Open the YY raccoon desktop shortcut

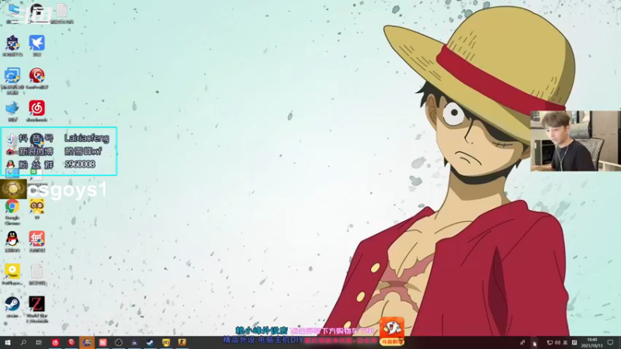(x=36, y=206)
